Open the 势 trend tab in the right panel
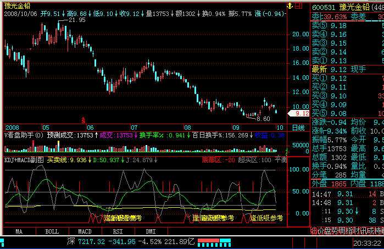 [334, 231]
